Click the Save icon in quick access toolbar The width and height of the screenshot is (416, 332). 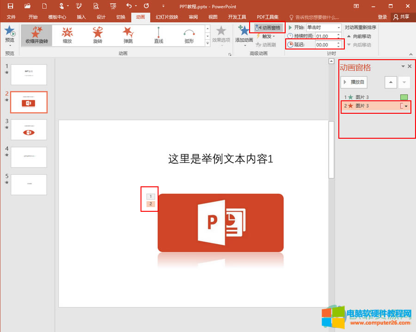coord(10,6)
